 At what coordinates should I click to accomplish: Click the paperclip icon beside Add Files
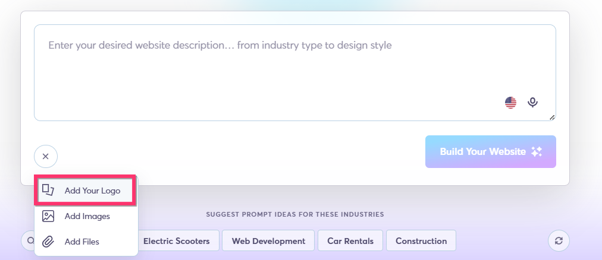tap(48, 242)
